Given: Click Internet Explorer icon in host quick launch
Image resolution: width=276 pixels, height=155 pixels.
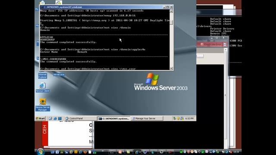Looking at the screenshot, I should (x=81, y=152).
